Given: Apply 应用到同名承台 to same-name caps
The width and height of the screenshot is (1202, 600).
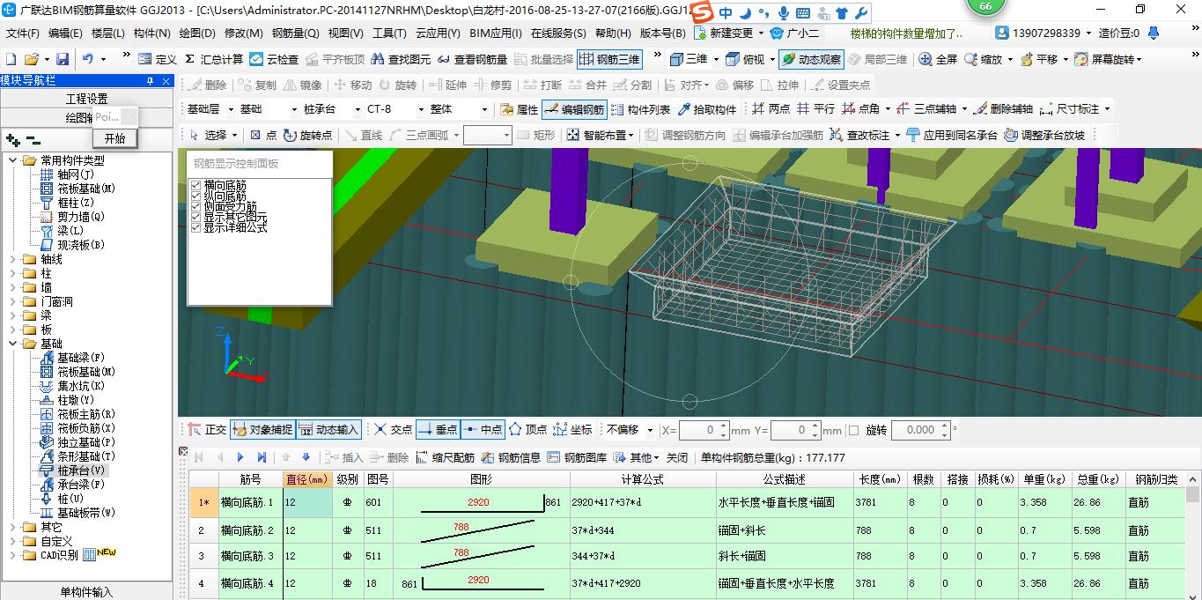Looking at the screenshot, I should point(953,135).
